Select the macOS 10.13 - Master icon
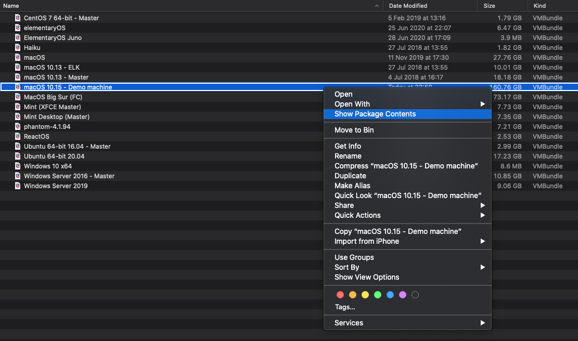 pos(18,77)
